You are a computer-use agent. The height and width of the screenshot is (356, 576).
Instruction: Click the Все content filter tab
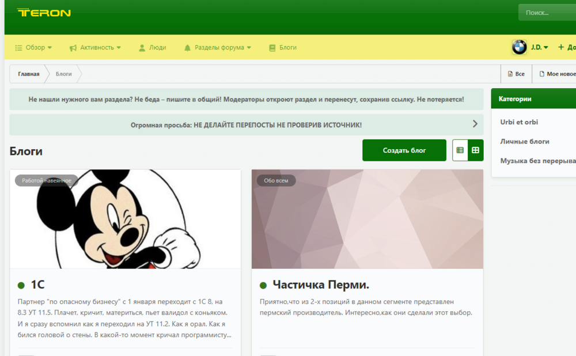click(x=516, y=74)
